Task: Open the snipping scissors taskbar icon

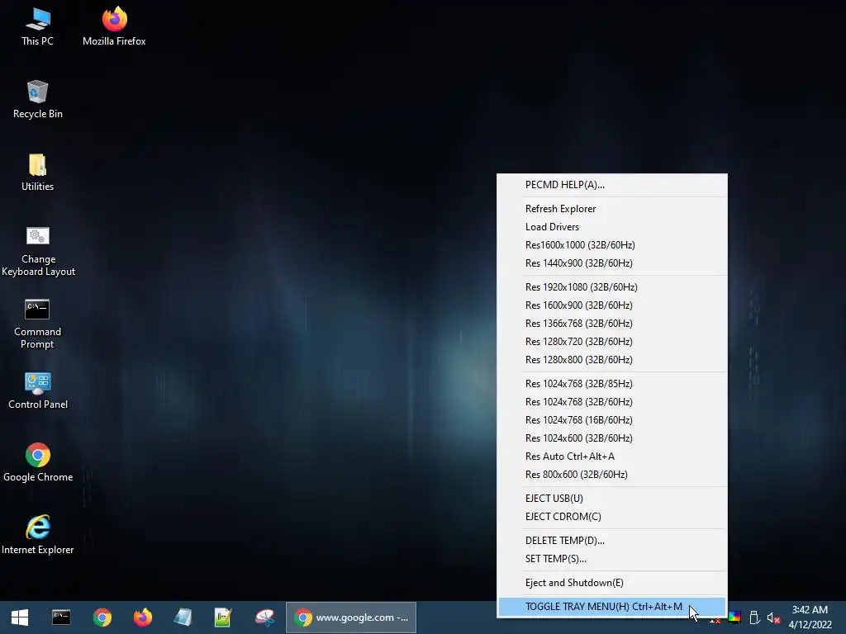Action: coord(264,617)
